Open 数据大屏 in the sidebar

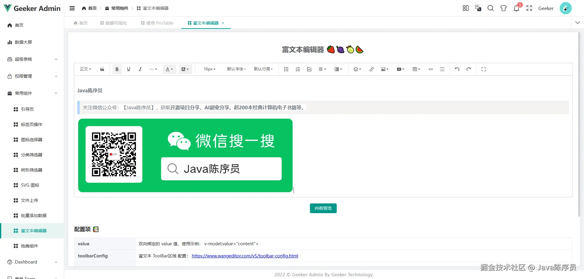[32, 42]
